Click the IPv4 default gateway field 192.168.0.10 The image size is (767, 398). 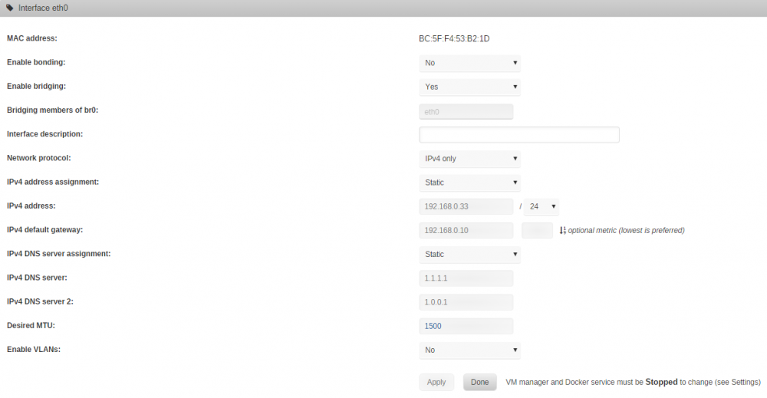pyautogui.click(x=466, y=231)
